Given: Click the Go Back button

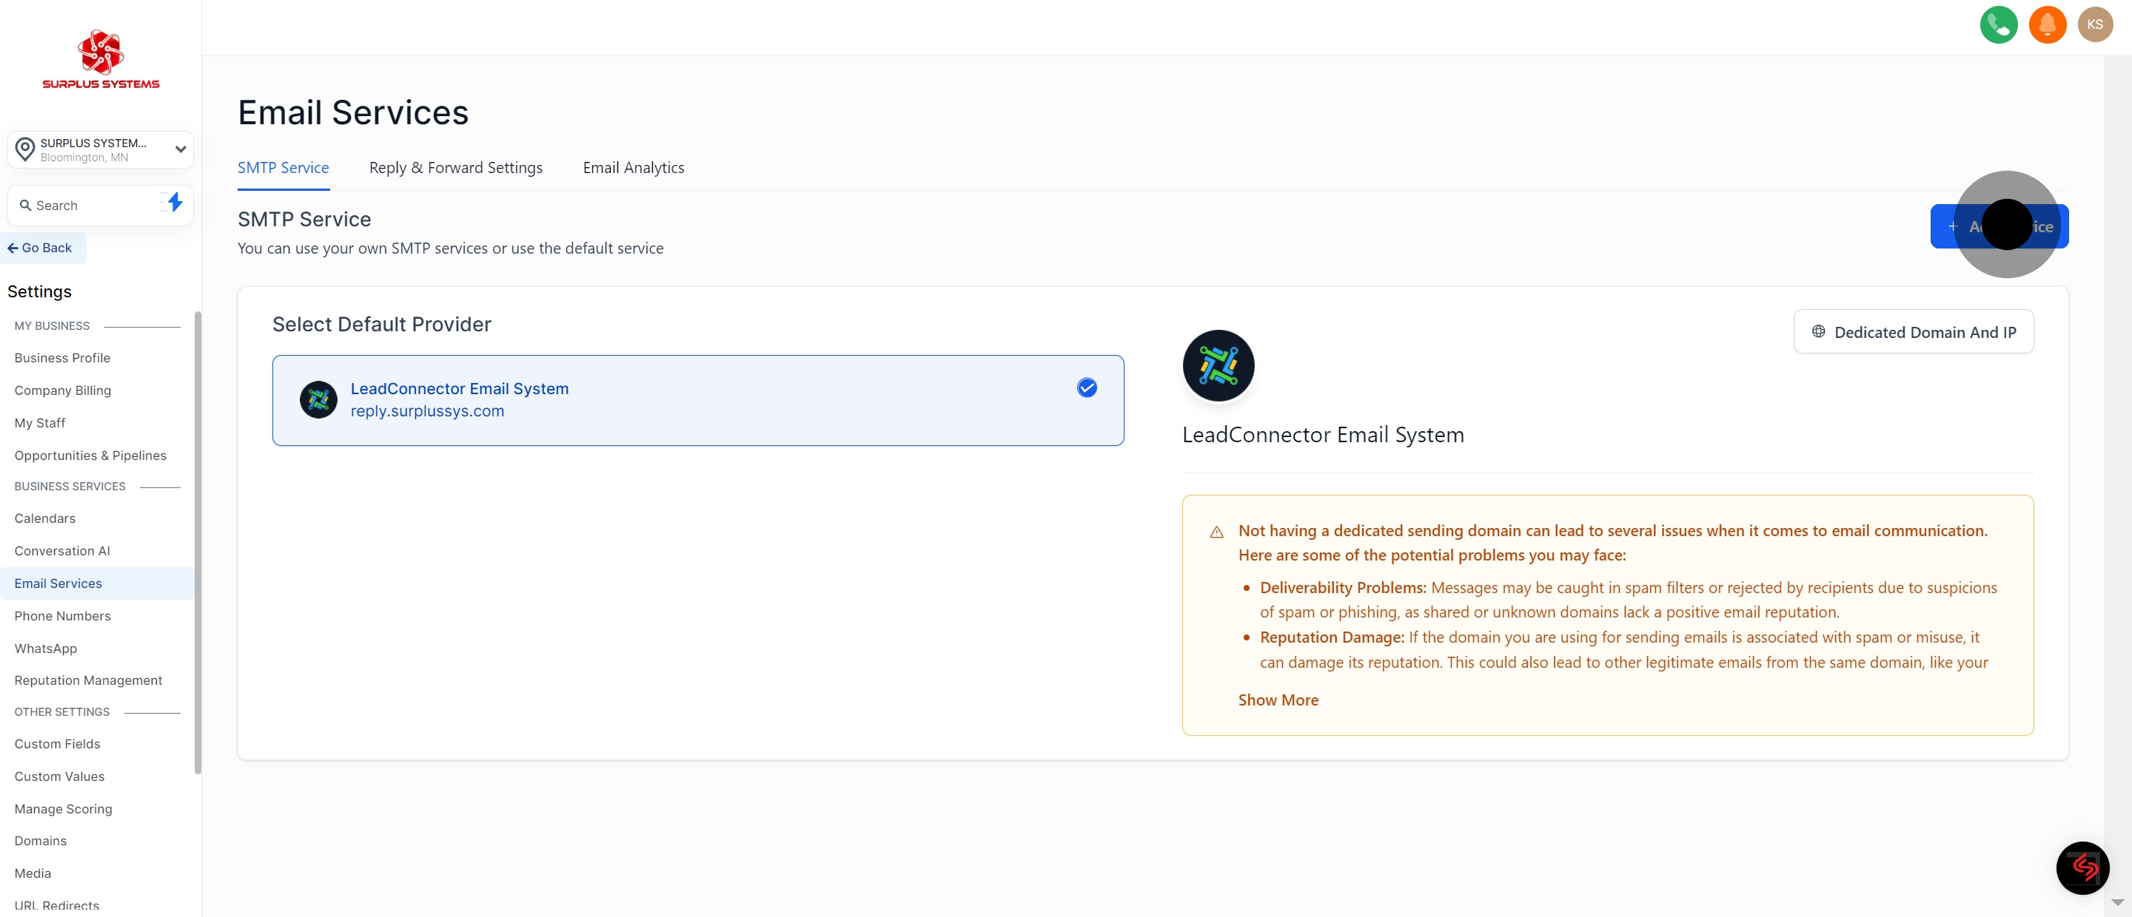Looking at the screenshot, I should 41,247.
